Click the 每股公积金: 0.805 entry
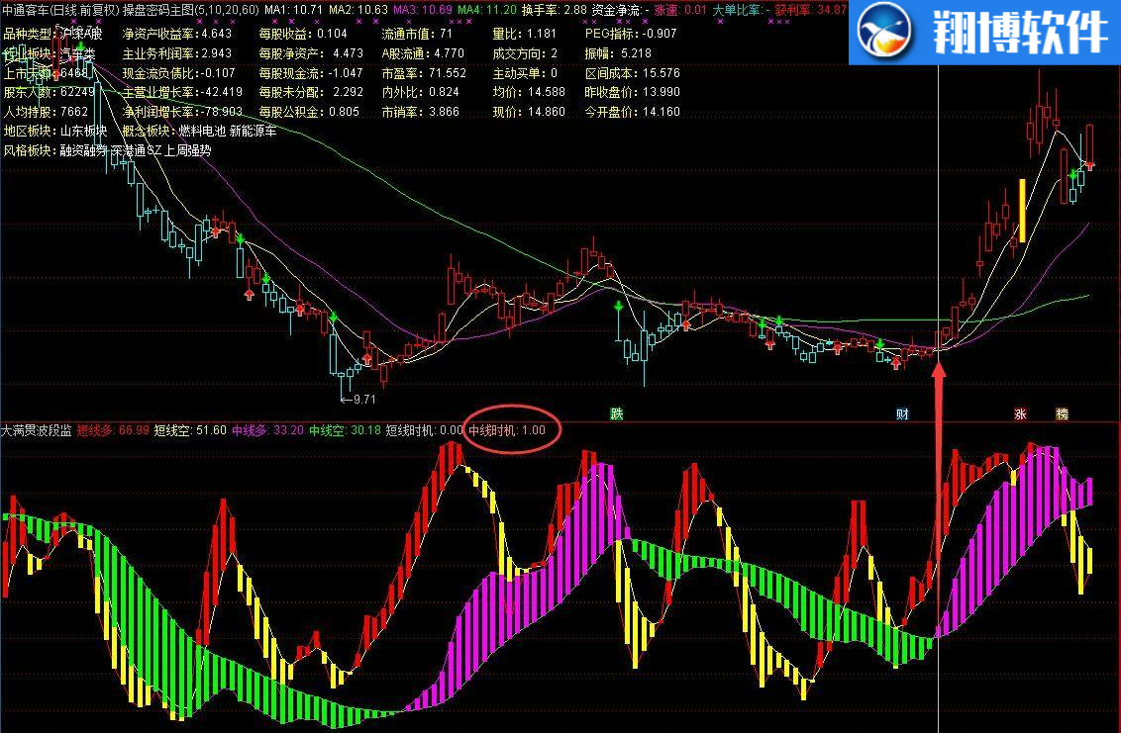Screen dimensions: 1121x733 coord(310,112)
